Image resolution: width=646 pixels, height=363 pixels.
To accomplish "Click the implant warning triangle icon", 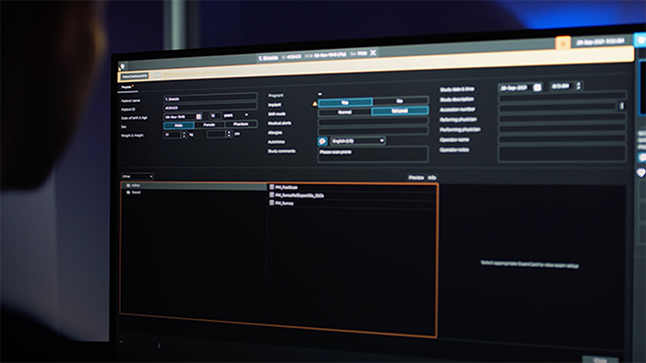I will pos(315,103).
